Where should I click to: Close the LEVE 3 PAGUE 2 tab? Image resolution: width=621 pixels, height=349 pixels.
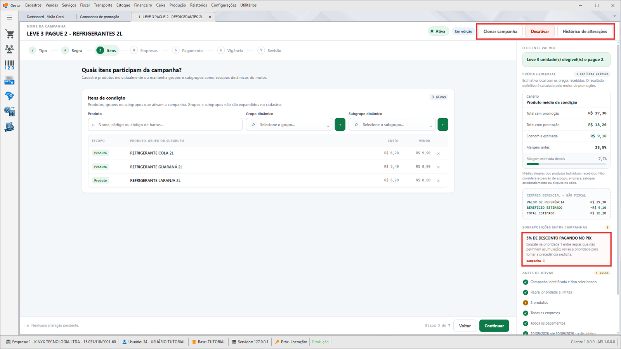[x=210, y=17]
